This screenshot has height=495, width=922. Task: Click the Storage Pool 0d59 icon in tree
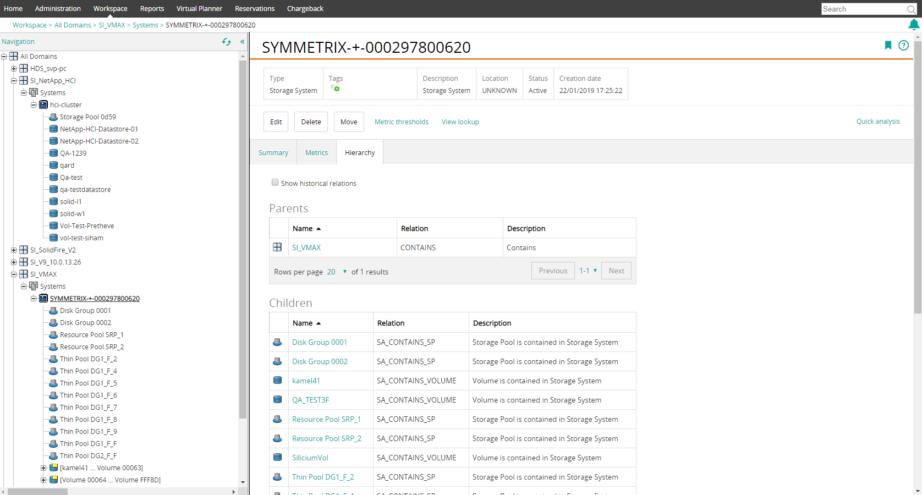(x=53, y=117)
